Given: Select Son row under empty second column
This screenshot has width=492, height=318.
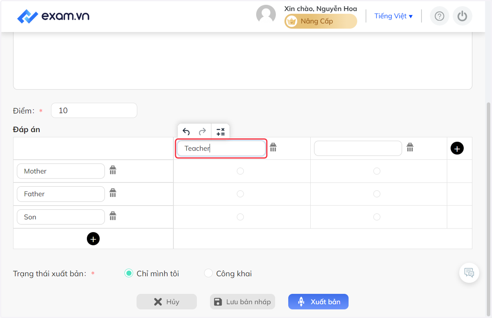Looking at the screenshot, I should tap(377, 217).
